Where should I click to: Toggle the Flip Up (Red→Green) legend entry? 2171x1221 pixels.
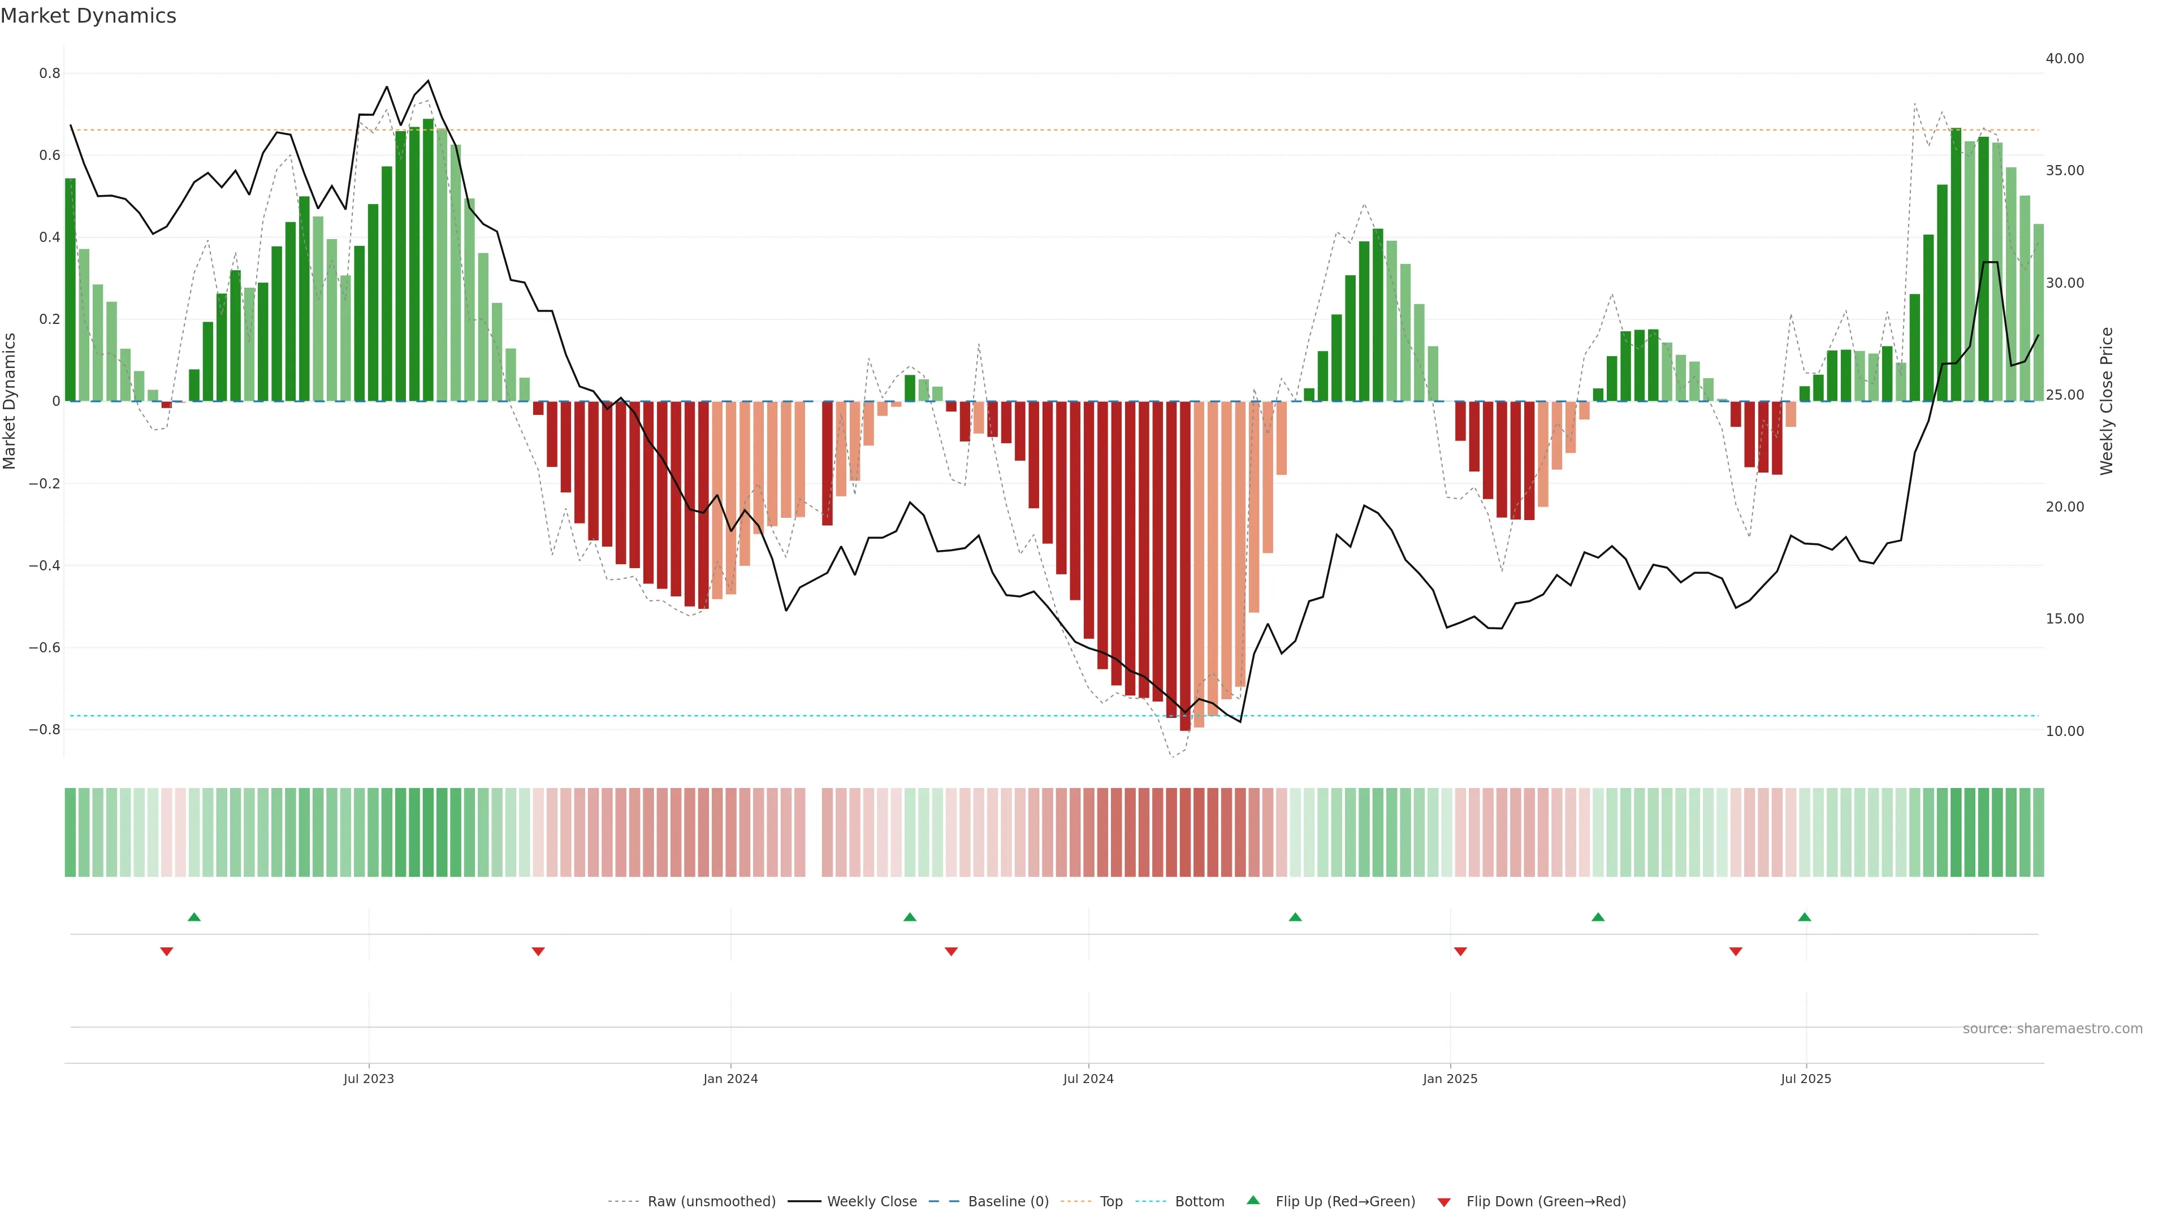click(x=1345, y=1202)
